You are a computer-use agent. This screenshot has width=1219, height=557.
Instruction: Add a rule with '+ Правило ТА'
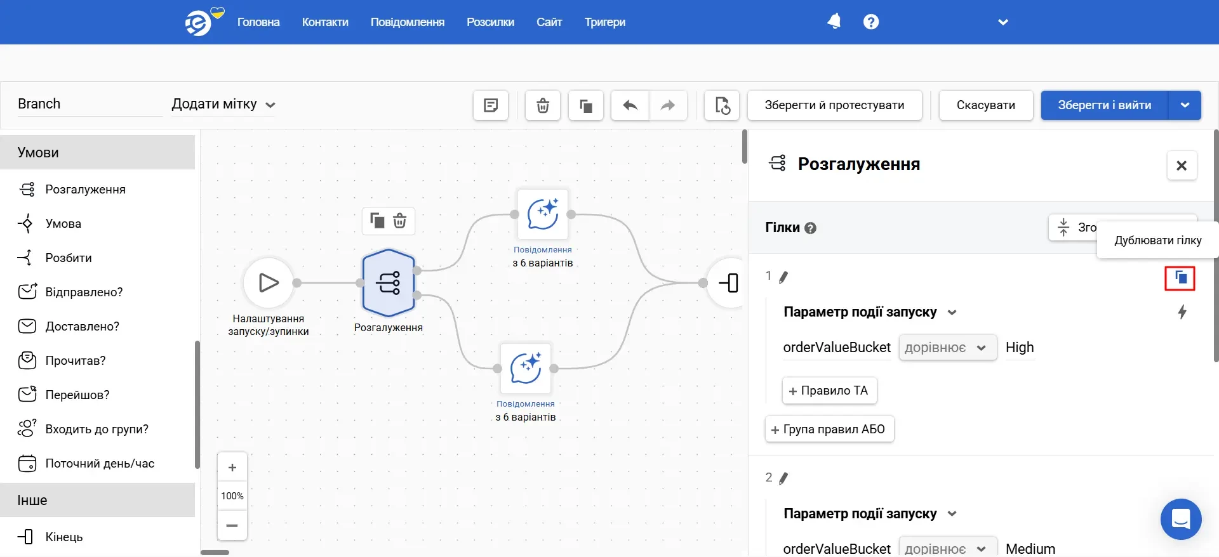pos(829,391)
